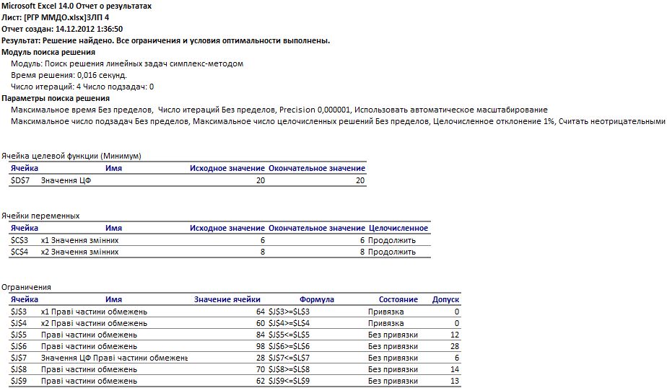Select the 'Ограничения' heading

pyautogui.click(x=26, y=287)
